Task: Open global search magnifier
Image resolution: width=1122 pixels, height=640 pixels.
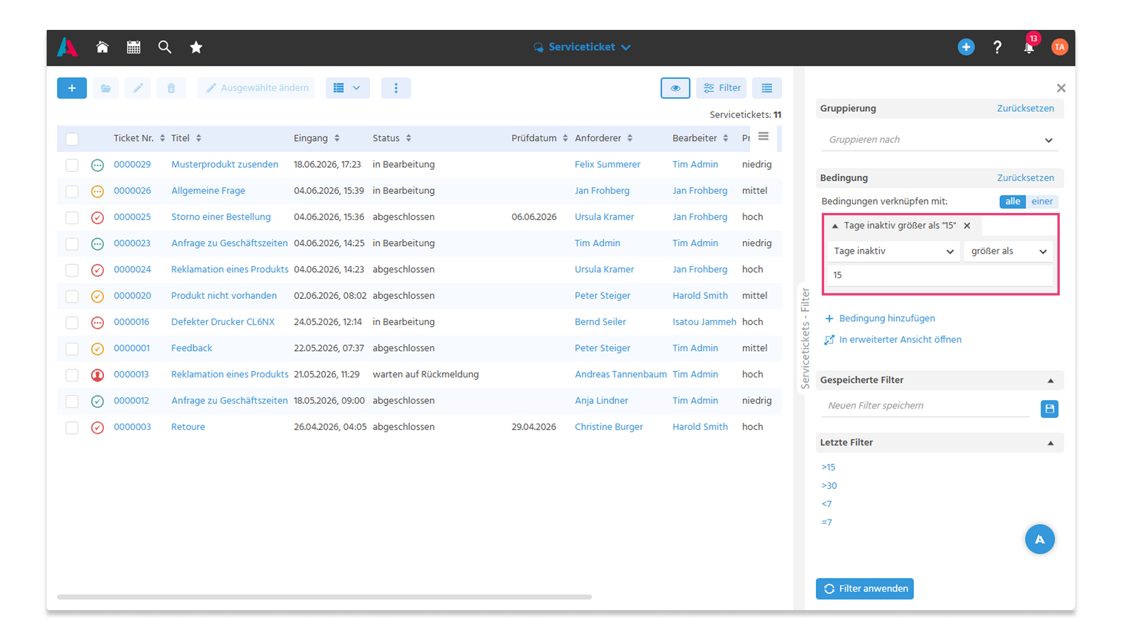Action: (164, 47)
